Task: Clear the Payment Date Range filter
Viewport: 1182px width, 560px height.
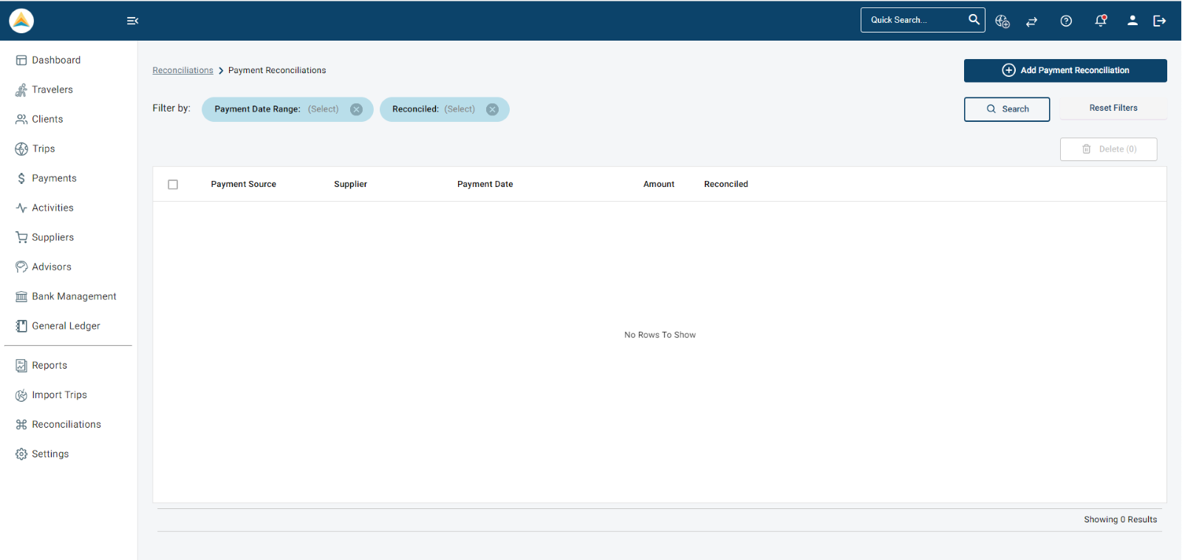Action: point(356,109)
